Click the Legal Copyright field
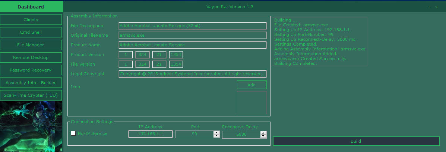Image resolution: width=446 pixels, height=152 pixels. click(x=192, y=74)
